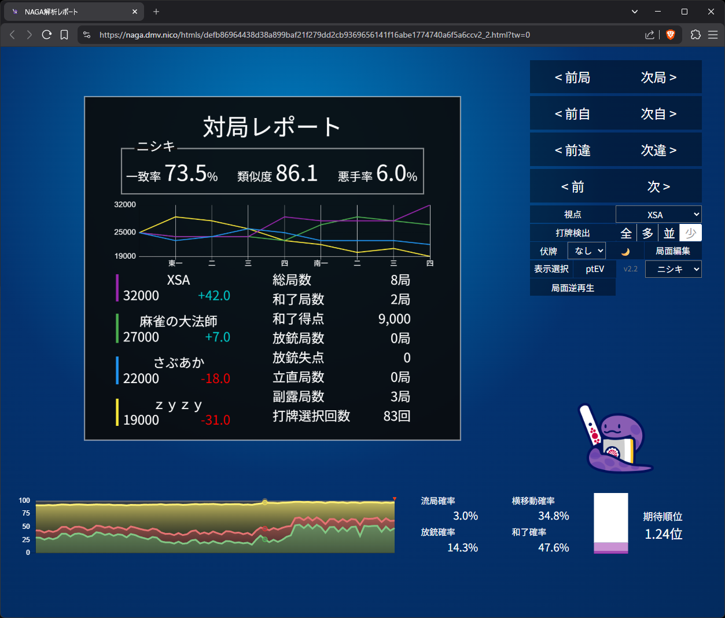Go to next round with 次局 >
Screen dimensions: 725x618
point(658,78)
